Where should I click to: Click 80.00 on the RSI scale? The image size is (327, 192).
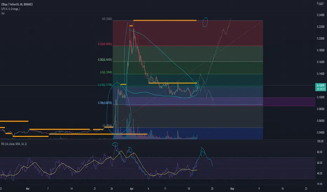[320, 152]
